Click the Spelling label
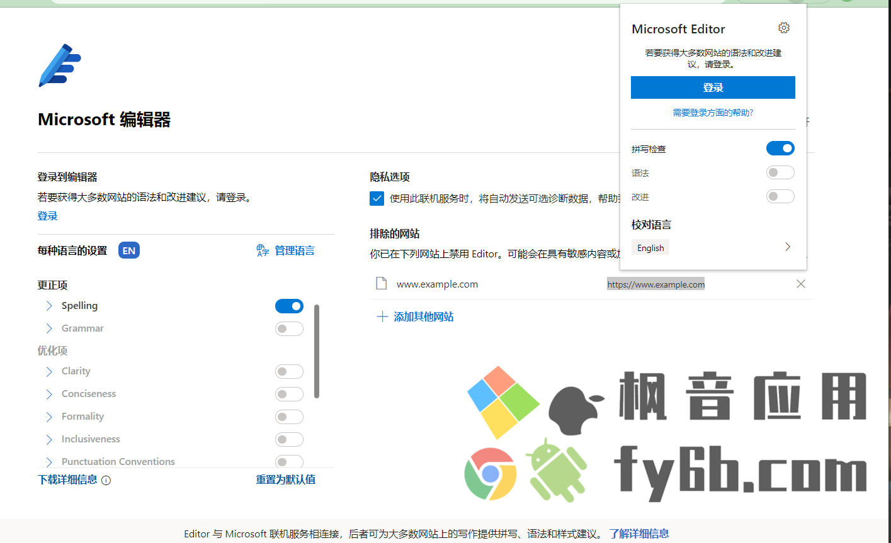 pyautogui.click(x=79, y=306)
